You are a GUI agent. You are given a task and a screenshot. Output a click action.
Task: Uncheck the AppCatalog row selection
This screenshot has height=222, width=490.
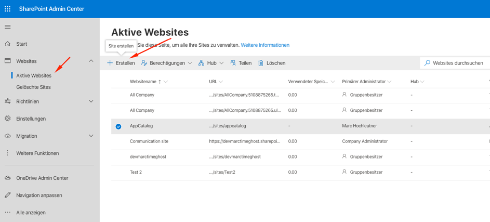click(x=118, y=126)
